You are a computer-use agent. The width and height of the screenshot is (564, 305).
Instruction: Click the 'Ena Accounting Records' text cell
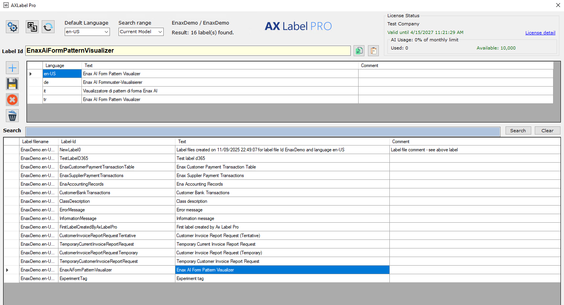(282, 184)
